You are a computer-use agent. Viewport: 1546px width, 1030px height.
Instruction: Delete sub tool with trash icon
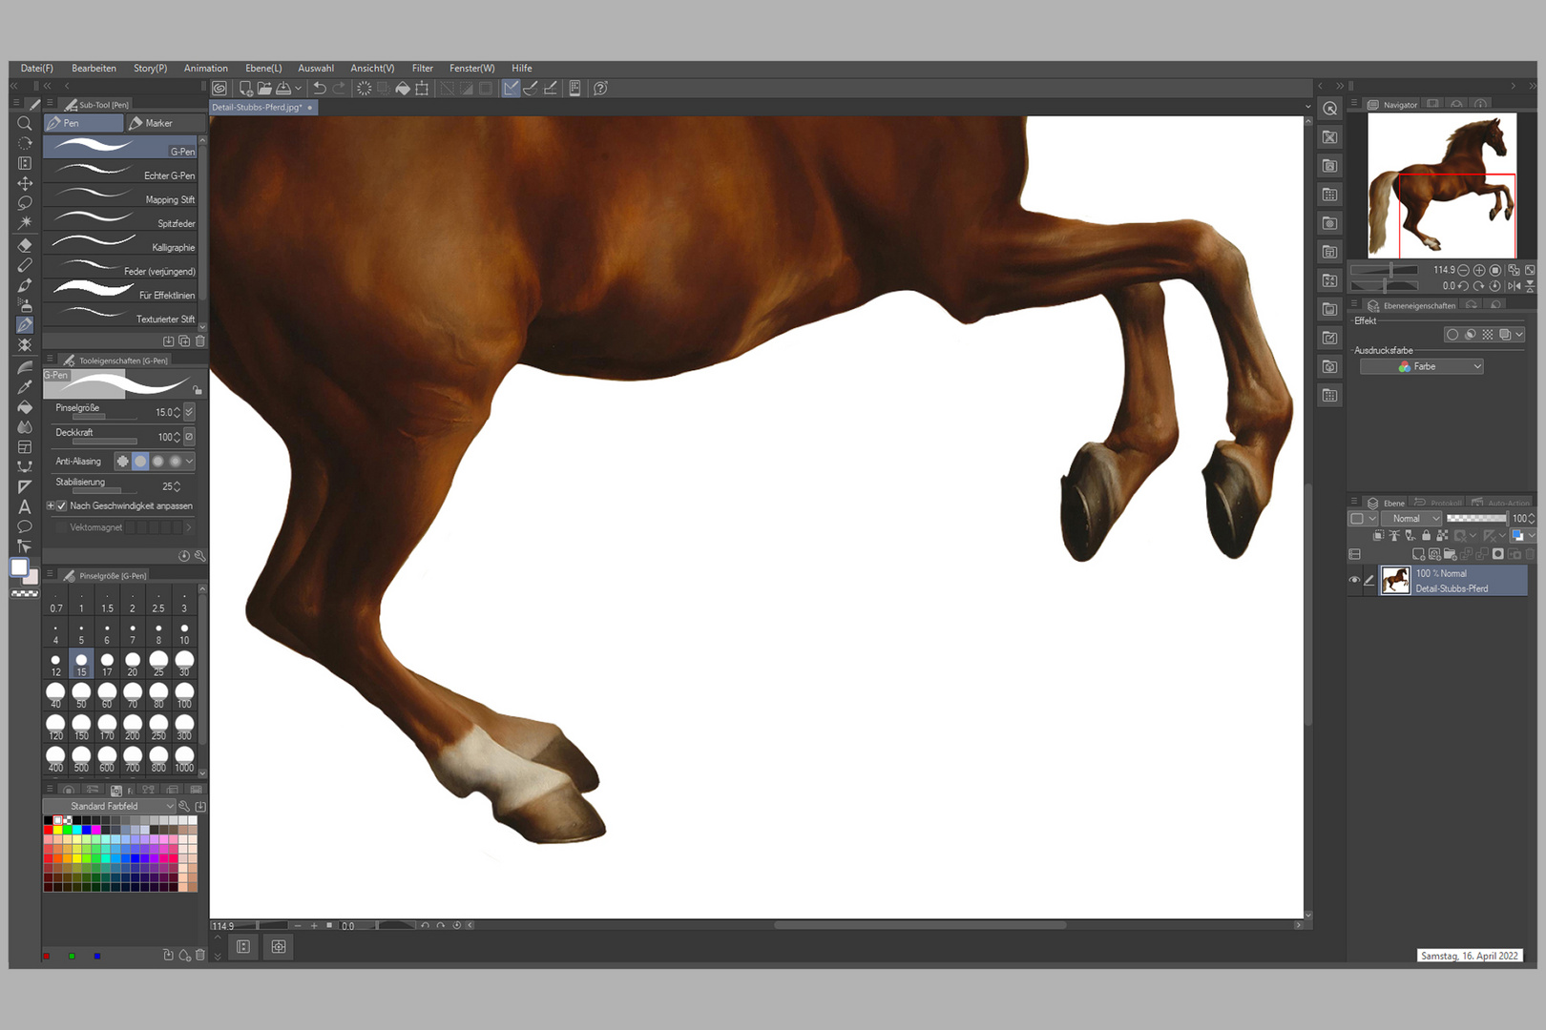tap(200, 340)
